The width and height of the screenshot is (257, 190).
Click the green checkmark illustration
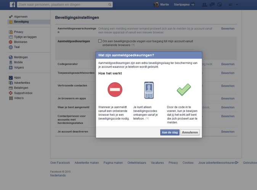184,89
